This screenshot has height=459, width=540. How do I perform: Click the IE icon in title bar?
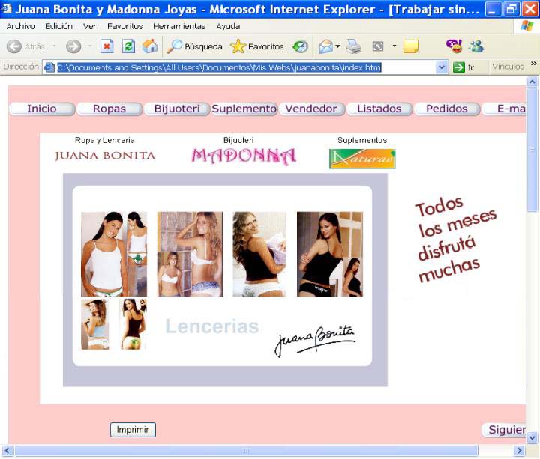(7, 8)
